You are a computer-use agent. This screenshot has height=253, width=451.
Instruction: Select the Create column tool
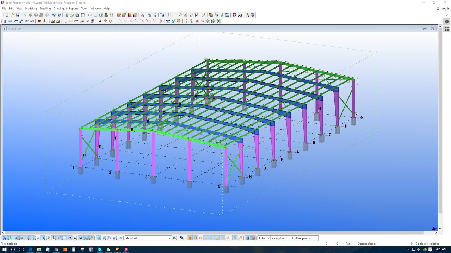[5, 21]
